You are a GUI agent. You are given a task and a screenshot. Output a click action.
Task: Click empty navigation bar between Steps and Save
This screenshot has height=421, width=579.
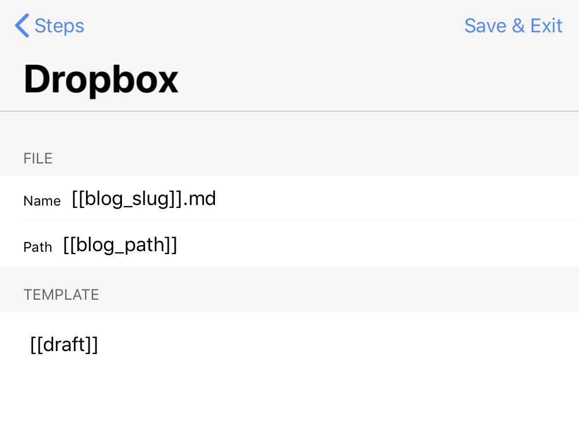272,26
